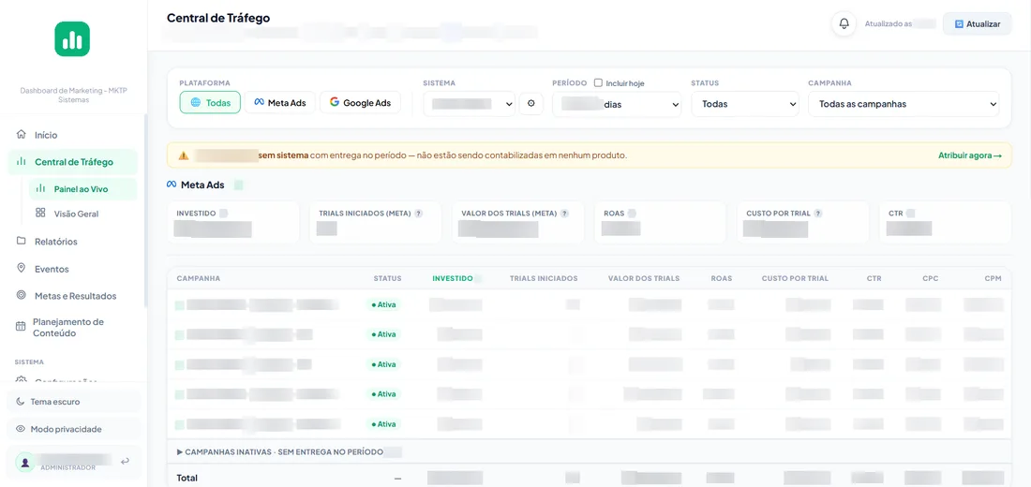Sort by ROAS column header
Image resolution: width=1031 pixels, height=487 pixels.
pyautogui.click(x=722, y=279)
